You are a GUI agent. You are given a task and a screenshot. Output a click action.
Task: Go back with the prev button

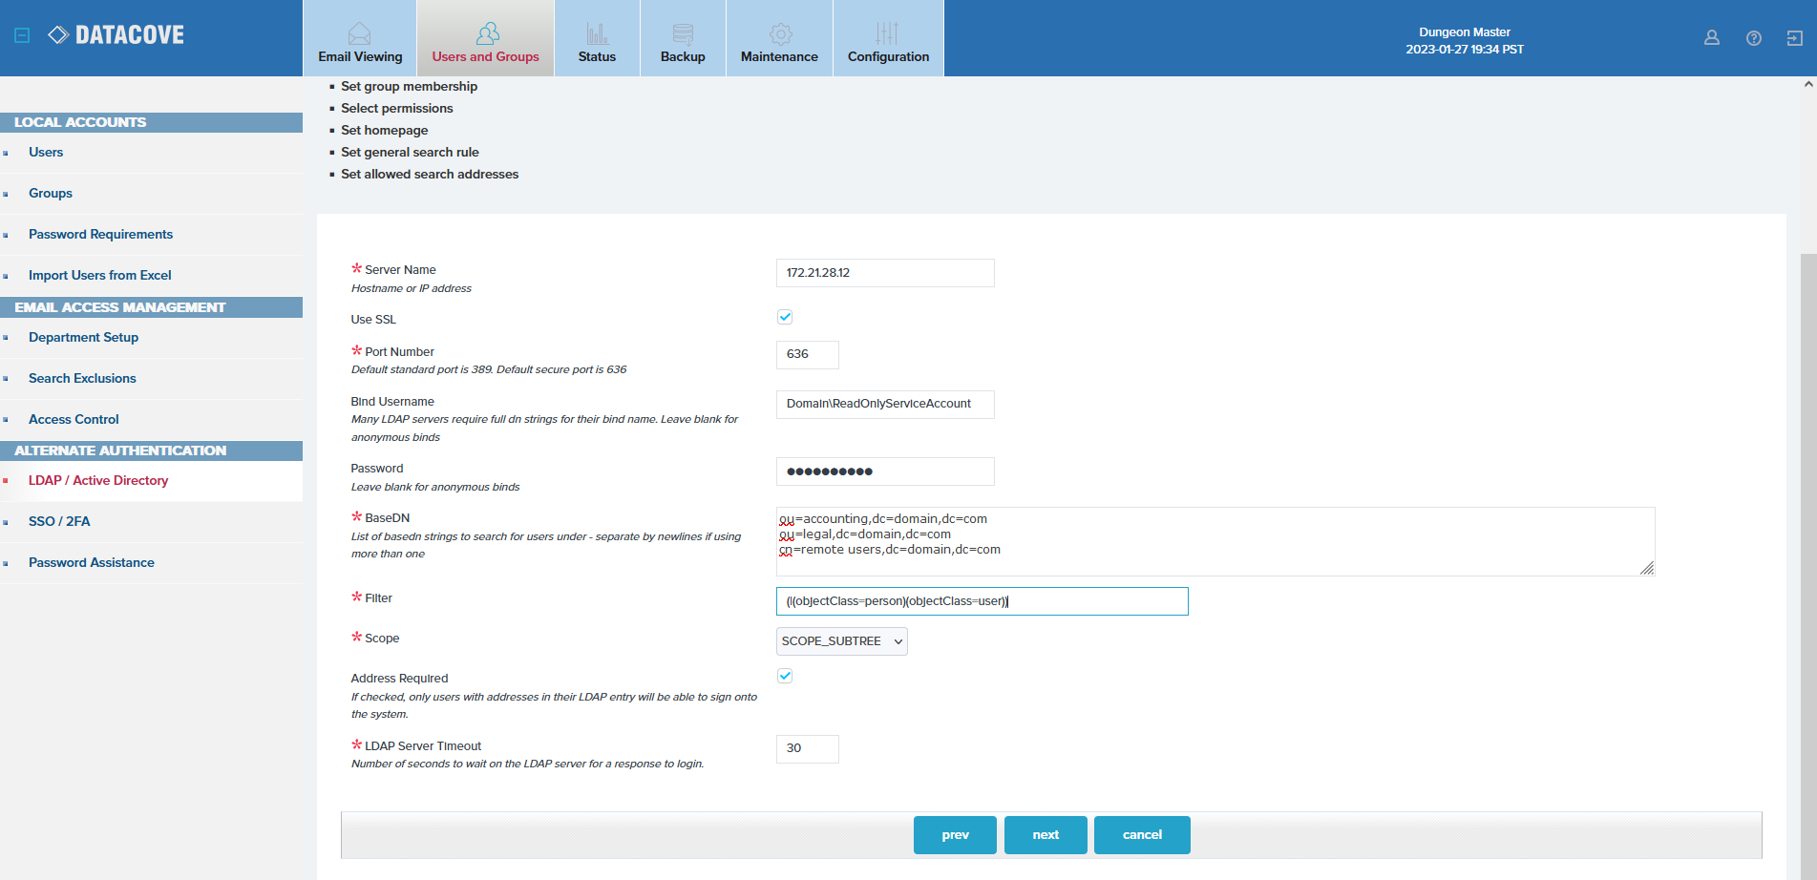coord(955,835)
